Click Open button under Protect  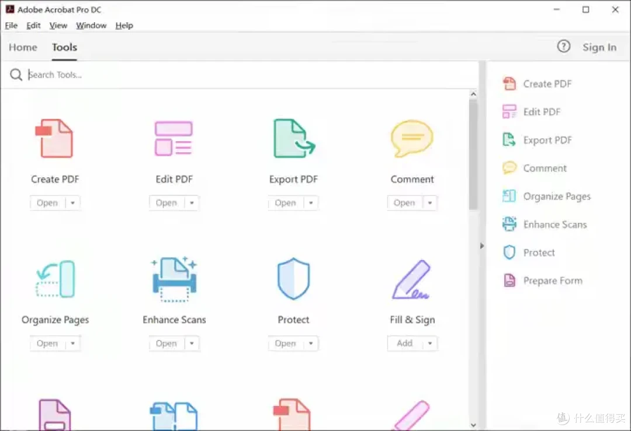click(286, 344)
